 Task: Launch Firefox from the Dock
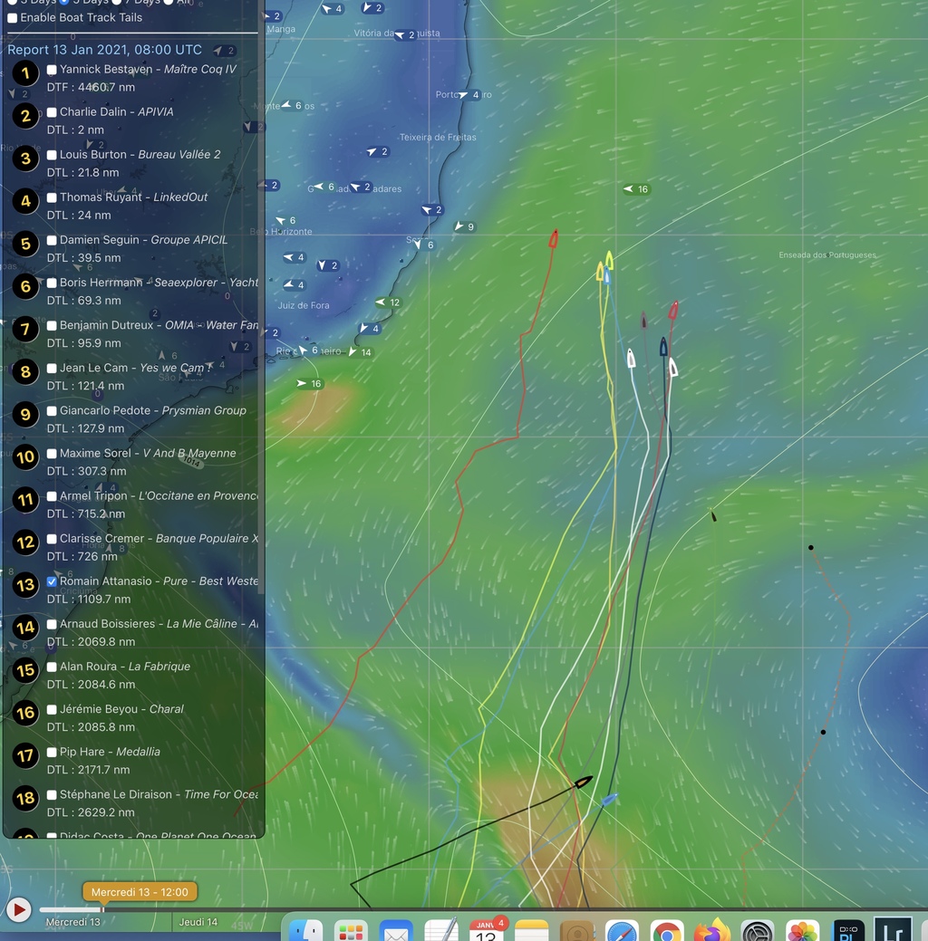(712, 930)
